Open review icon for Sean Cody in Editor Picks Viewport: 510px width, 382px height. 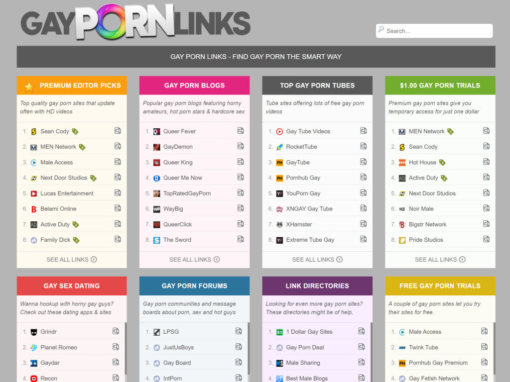point(118,131)
